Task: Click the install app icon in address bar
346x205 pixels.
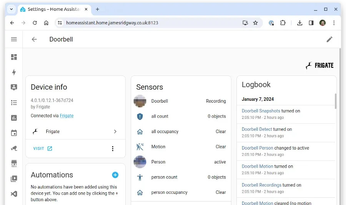Action: pyautogui.click(x=245, y=23)
